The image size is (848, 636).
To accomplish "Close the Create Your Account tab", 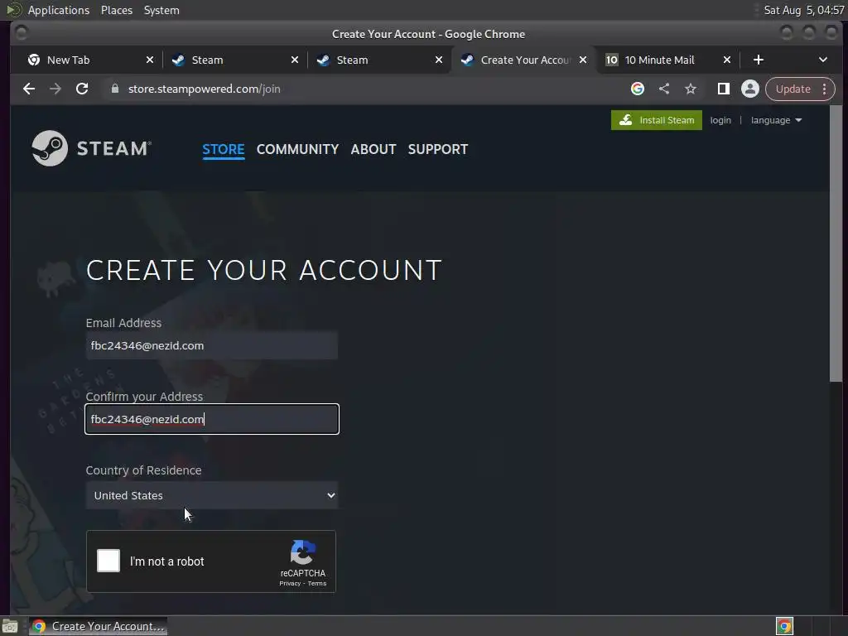I will tap(583, 60).
